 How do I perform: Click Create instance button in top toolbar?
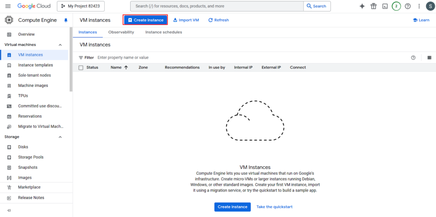[146, 20]
